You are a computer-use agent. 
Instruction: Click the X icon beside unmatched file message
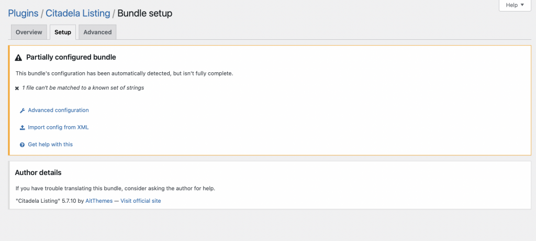[17, 89]
